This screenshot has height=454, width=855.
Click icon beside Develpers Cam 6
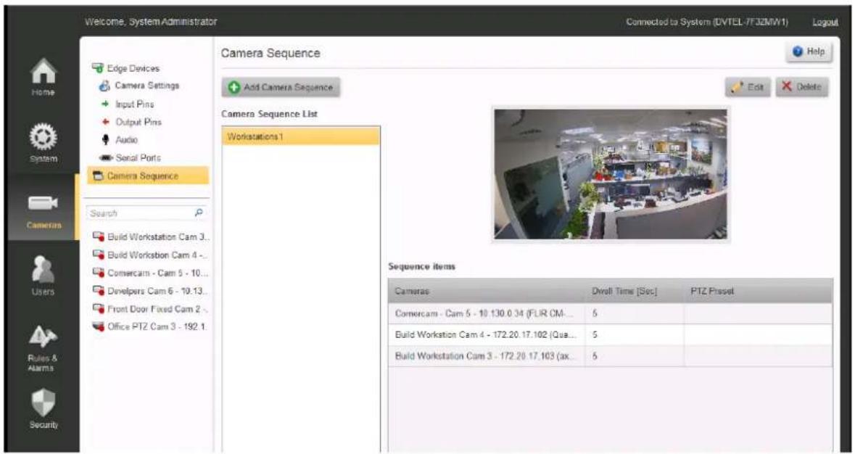point(99,291)
